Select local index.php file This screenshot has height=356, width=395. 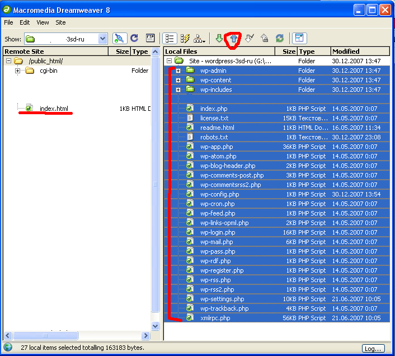tap(214, 109)
